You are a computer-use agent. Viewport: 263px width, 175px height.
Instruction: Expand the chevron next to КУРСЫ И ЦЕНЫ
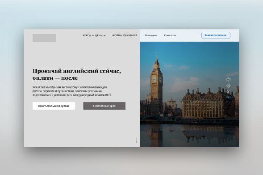(x=104, y=35)
